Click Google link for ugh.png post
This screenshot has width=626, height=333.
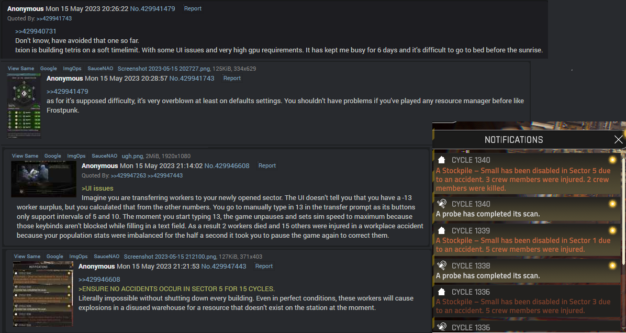point(53,156)
